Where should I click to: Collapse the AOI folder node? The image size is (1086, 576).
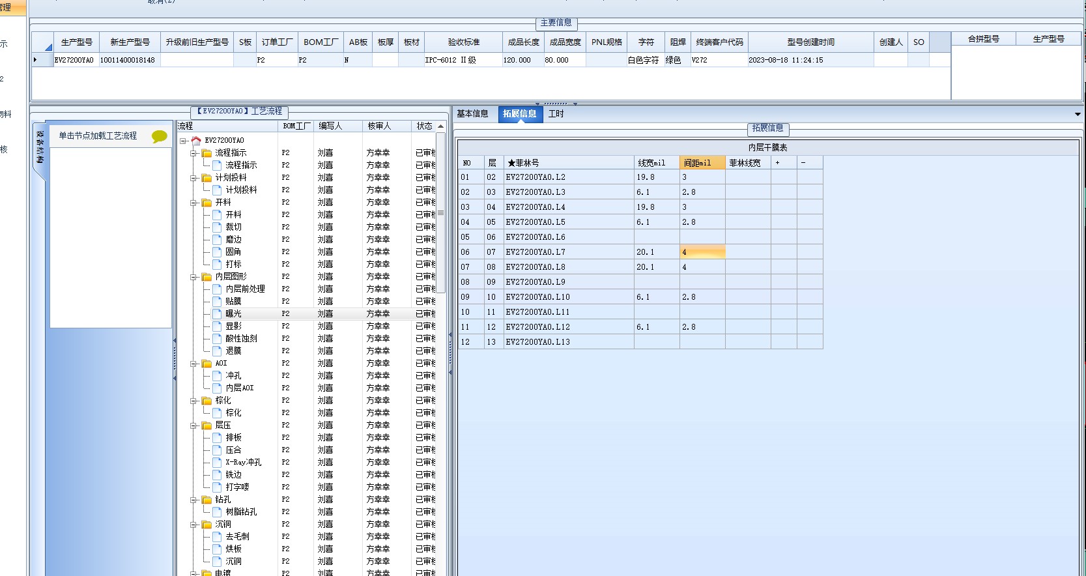point(193,363)
